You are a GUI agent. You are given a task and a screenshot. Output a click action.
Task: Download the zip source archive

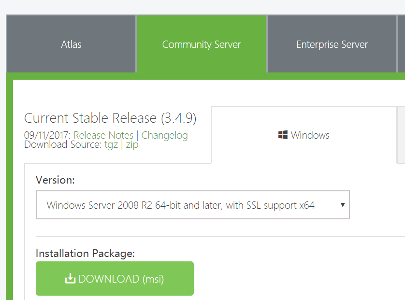(x=132, y=144)
